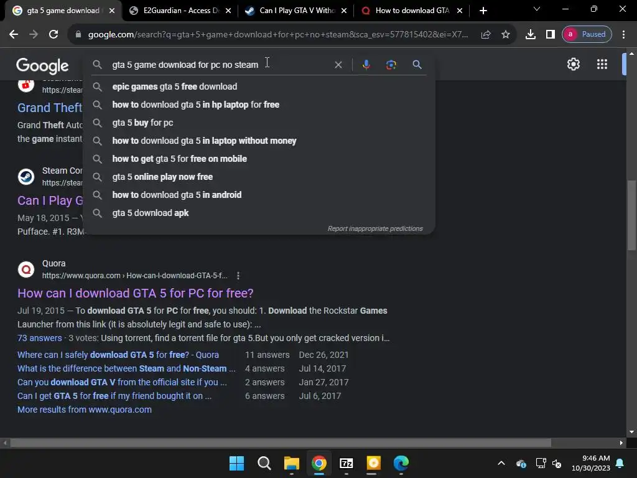Screen dimensions: 637x478
Task: Open difference between Steam and Non-Steam link
Action: click(x=126, y=368)
